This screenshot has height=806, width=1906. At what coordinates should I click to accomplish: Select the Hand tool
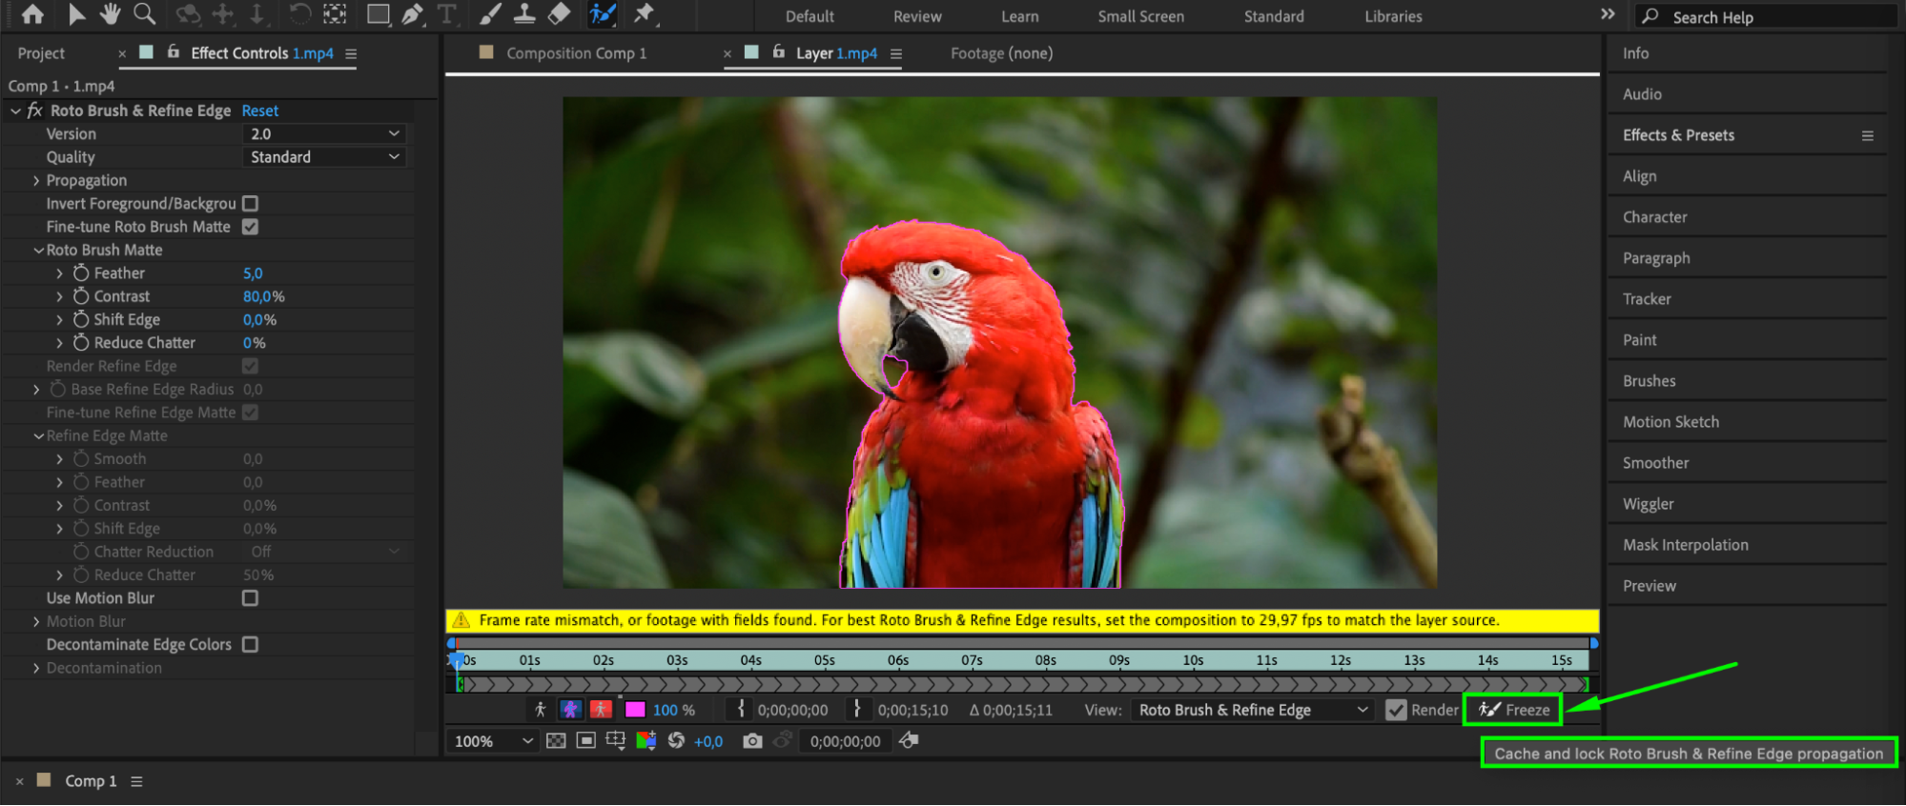coord(110,14)
